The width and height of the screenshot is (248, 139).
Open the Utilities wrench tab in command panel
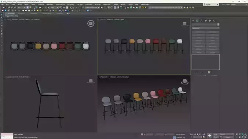tap(214, 21)
